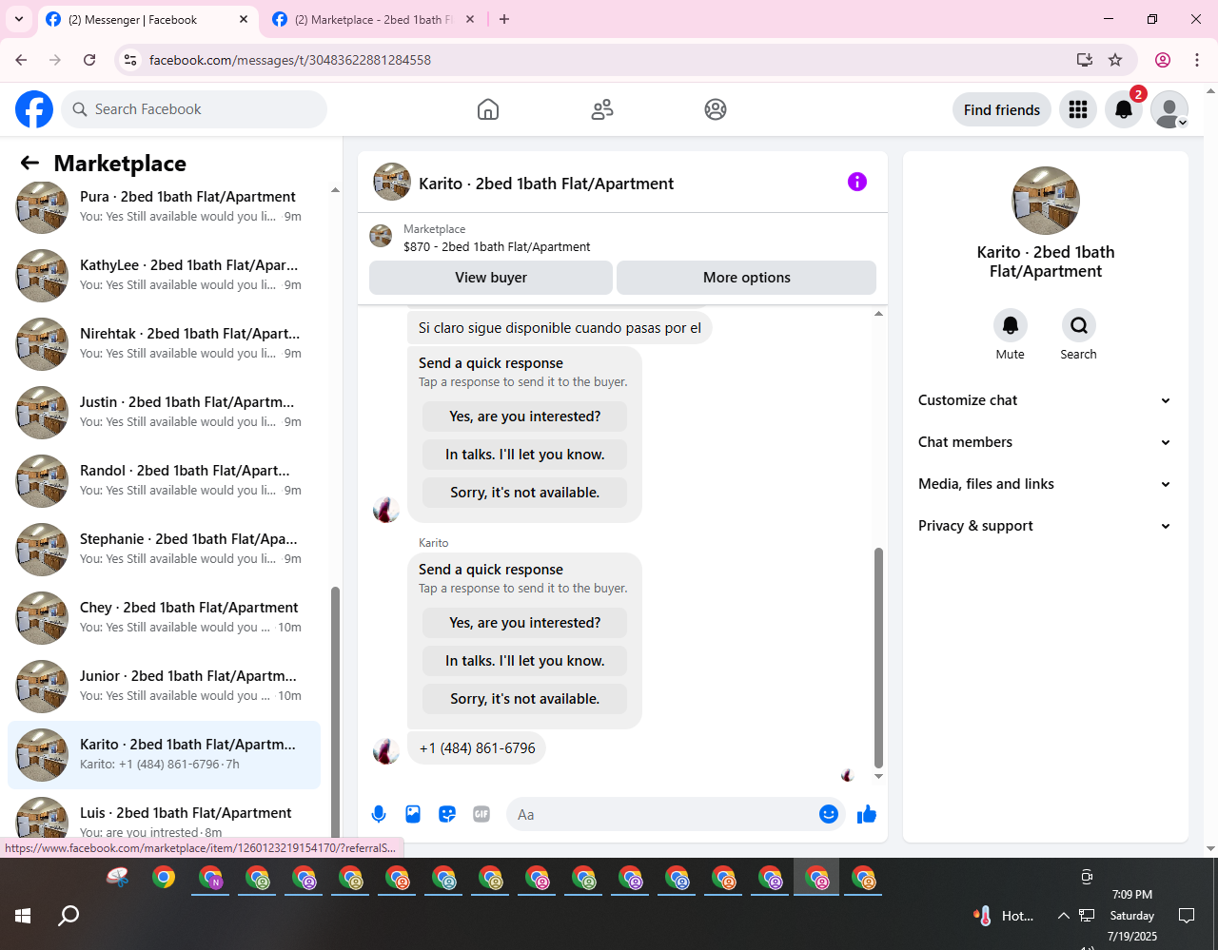Open Randol conversation in list

point(164,480)
